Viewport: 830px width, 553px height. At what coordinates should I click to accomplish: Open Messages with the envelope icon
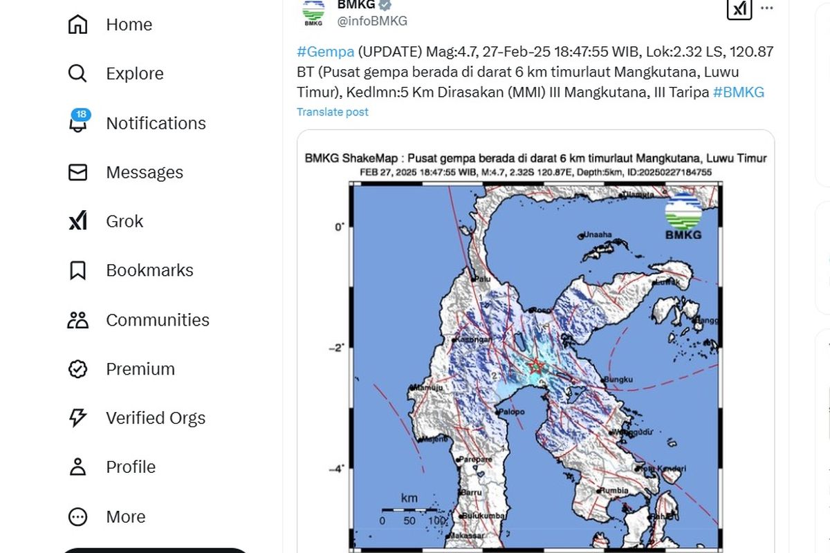pos(78,172)
